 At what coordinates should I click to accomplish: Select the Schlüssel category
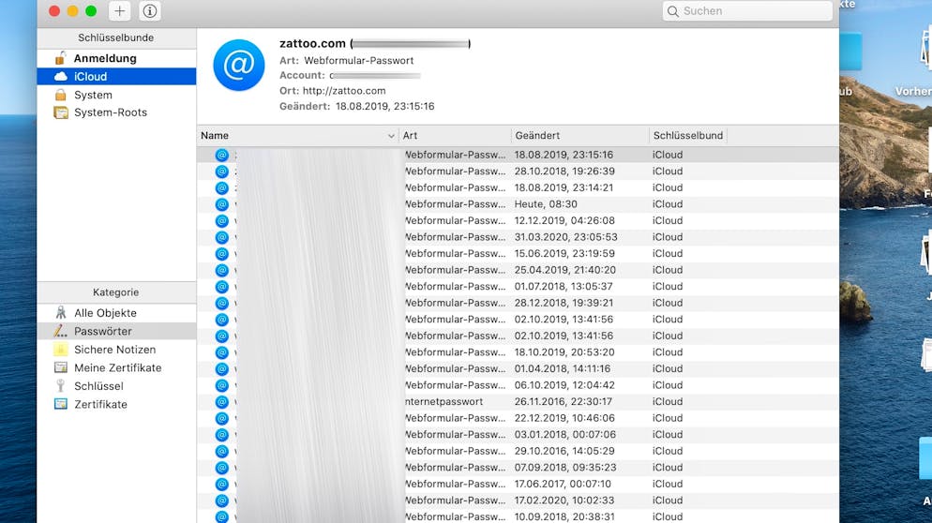[x=98, y=386]
